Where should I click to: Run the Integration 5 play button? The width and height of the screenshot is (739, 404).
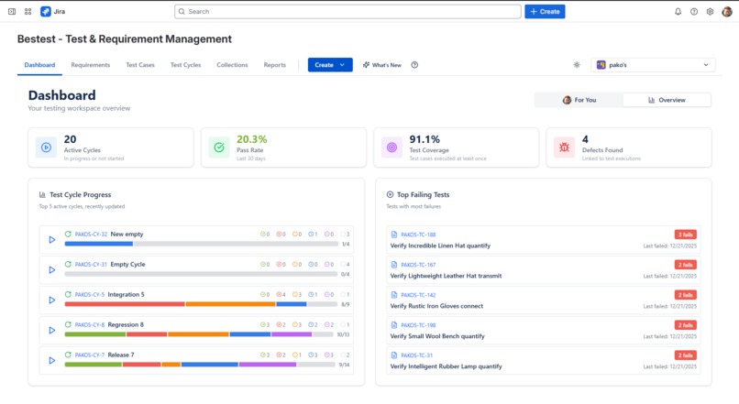click(52, 300)
